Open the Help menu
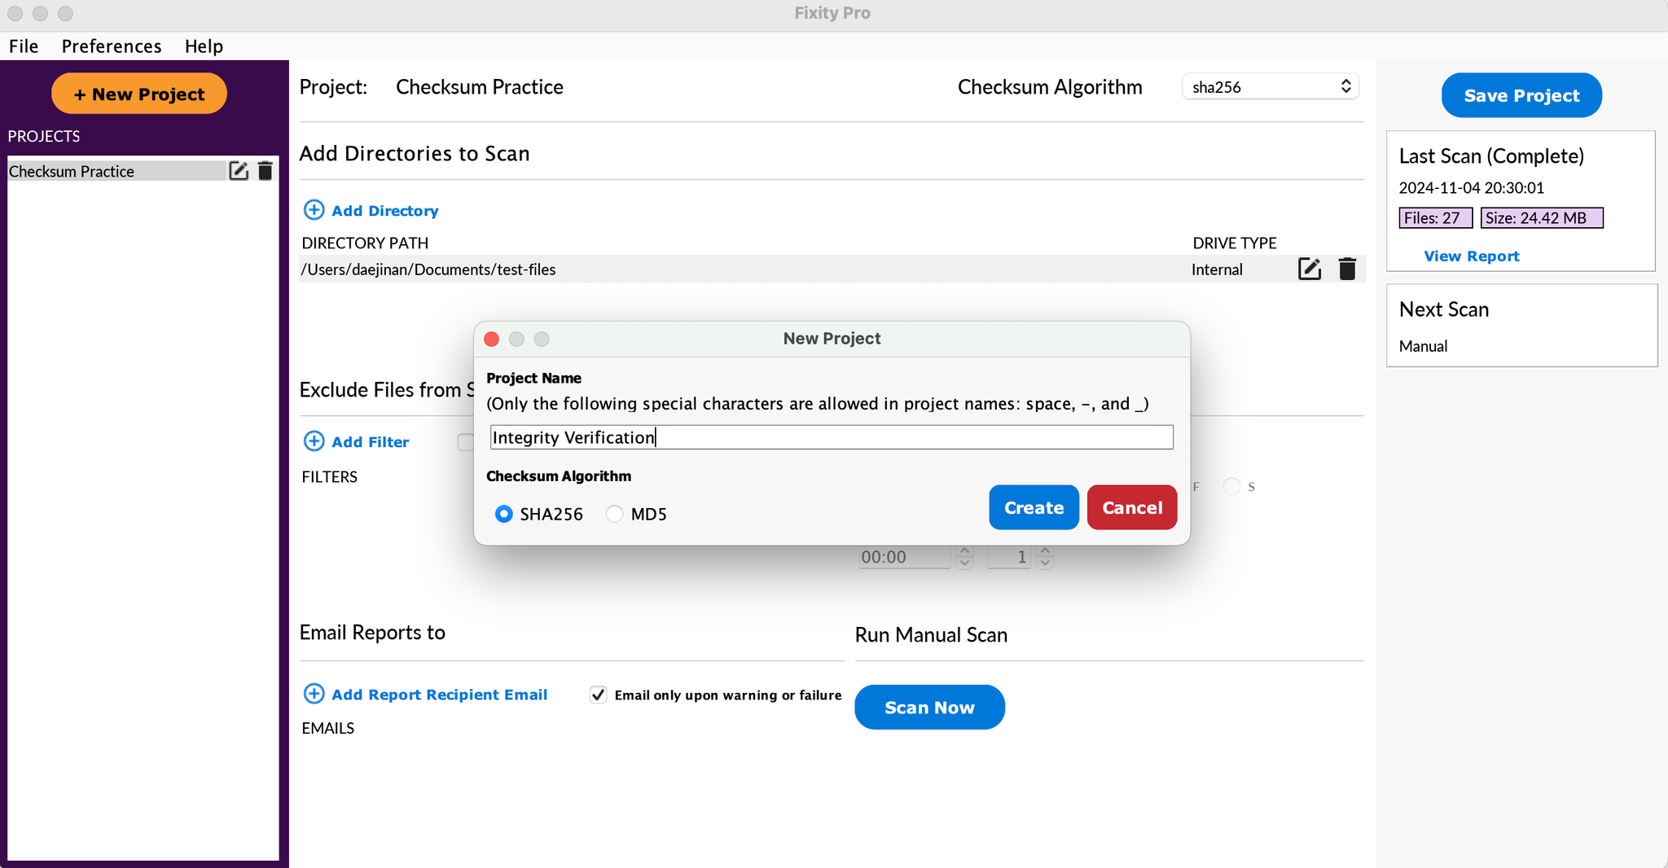 204,46
